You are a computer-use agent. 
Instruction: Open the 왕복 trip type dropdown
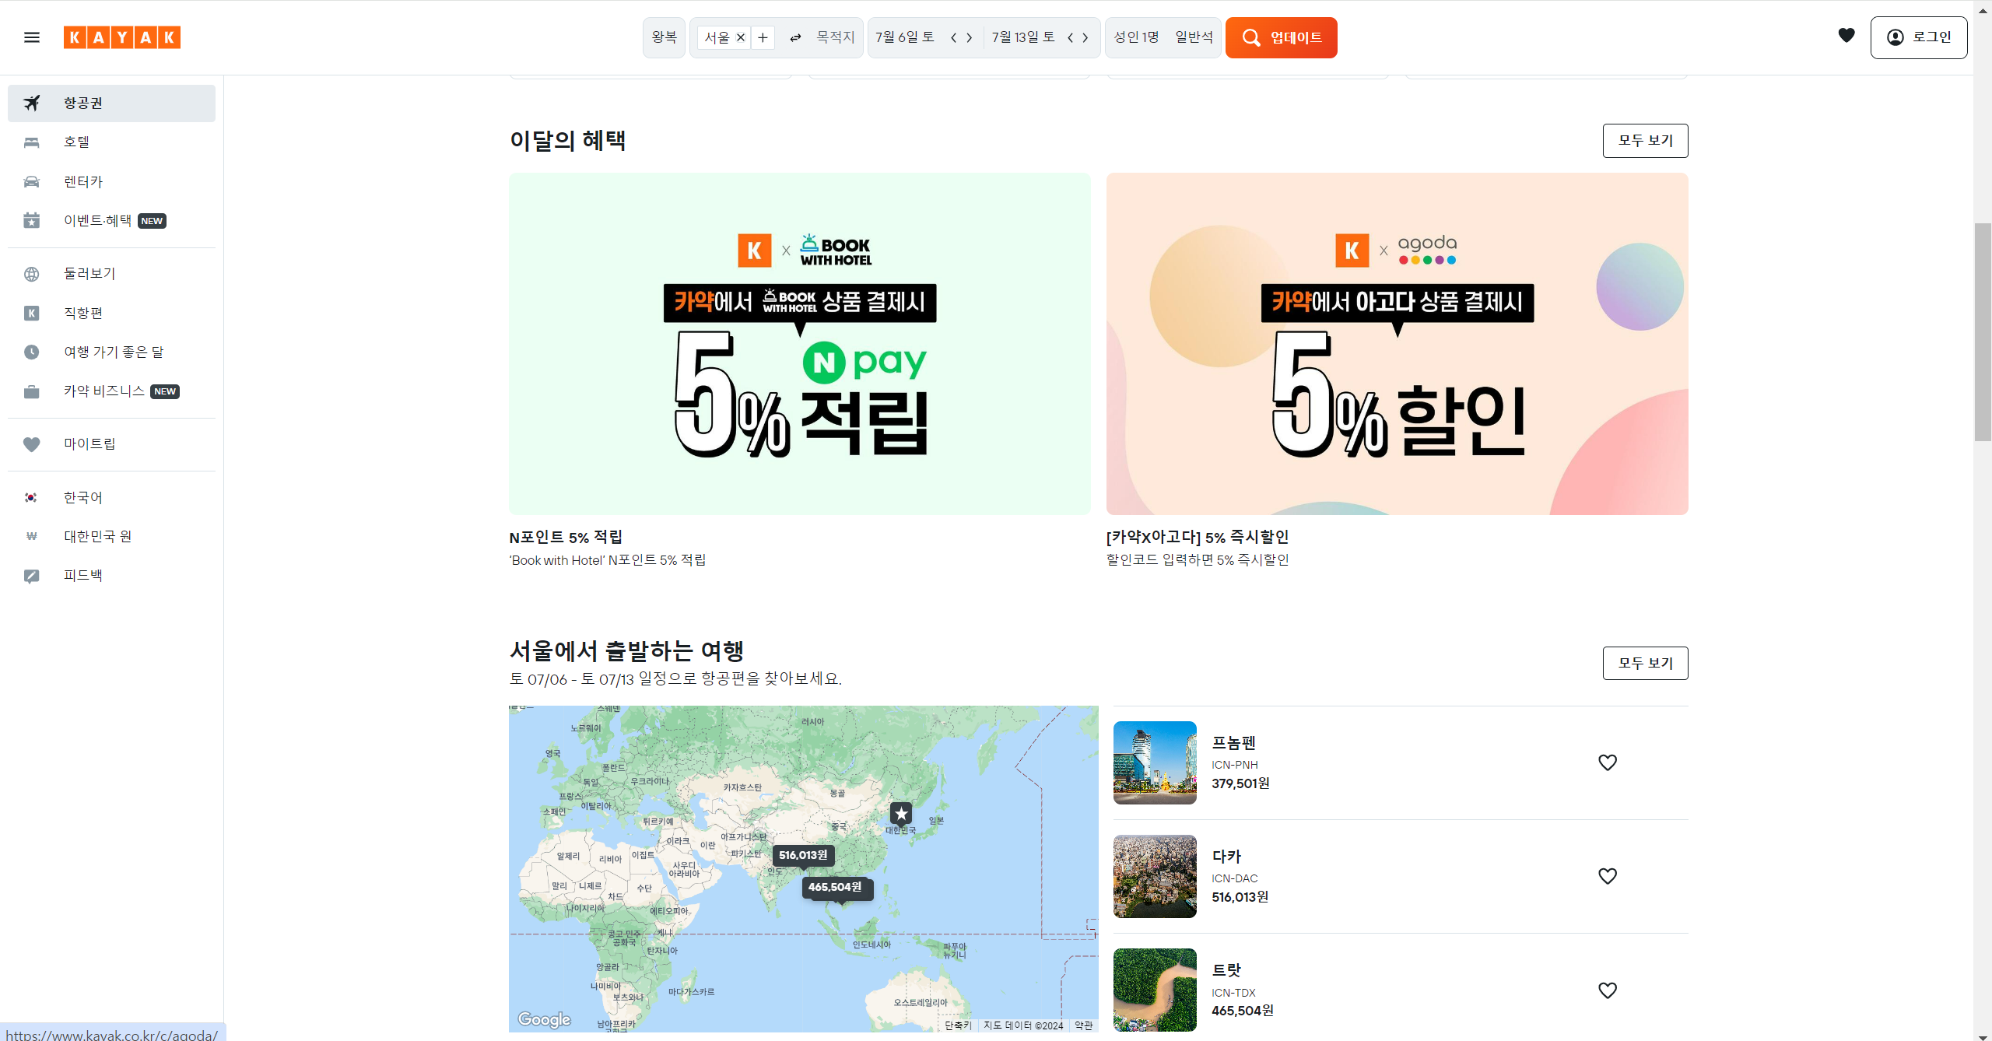pos(665,37)
